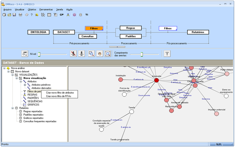Click the clipboard report toolbar icon
This screenshot has width=235, height=147.
point(80,15)
